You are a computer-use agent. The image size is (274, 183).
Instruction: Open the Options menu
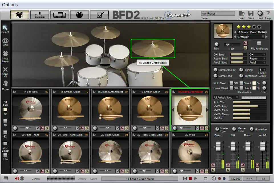(10, 5)
